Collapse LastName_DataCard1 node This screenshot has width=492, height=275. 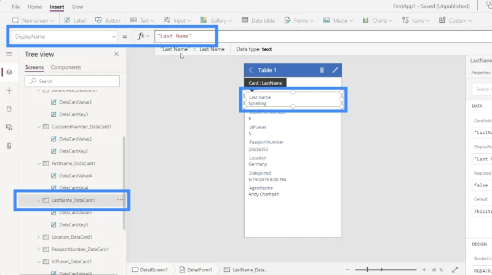[39, 201]
